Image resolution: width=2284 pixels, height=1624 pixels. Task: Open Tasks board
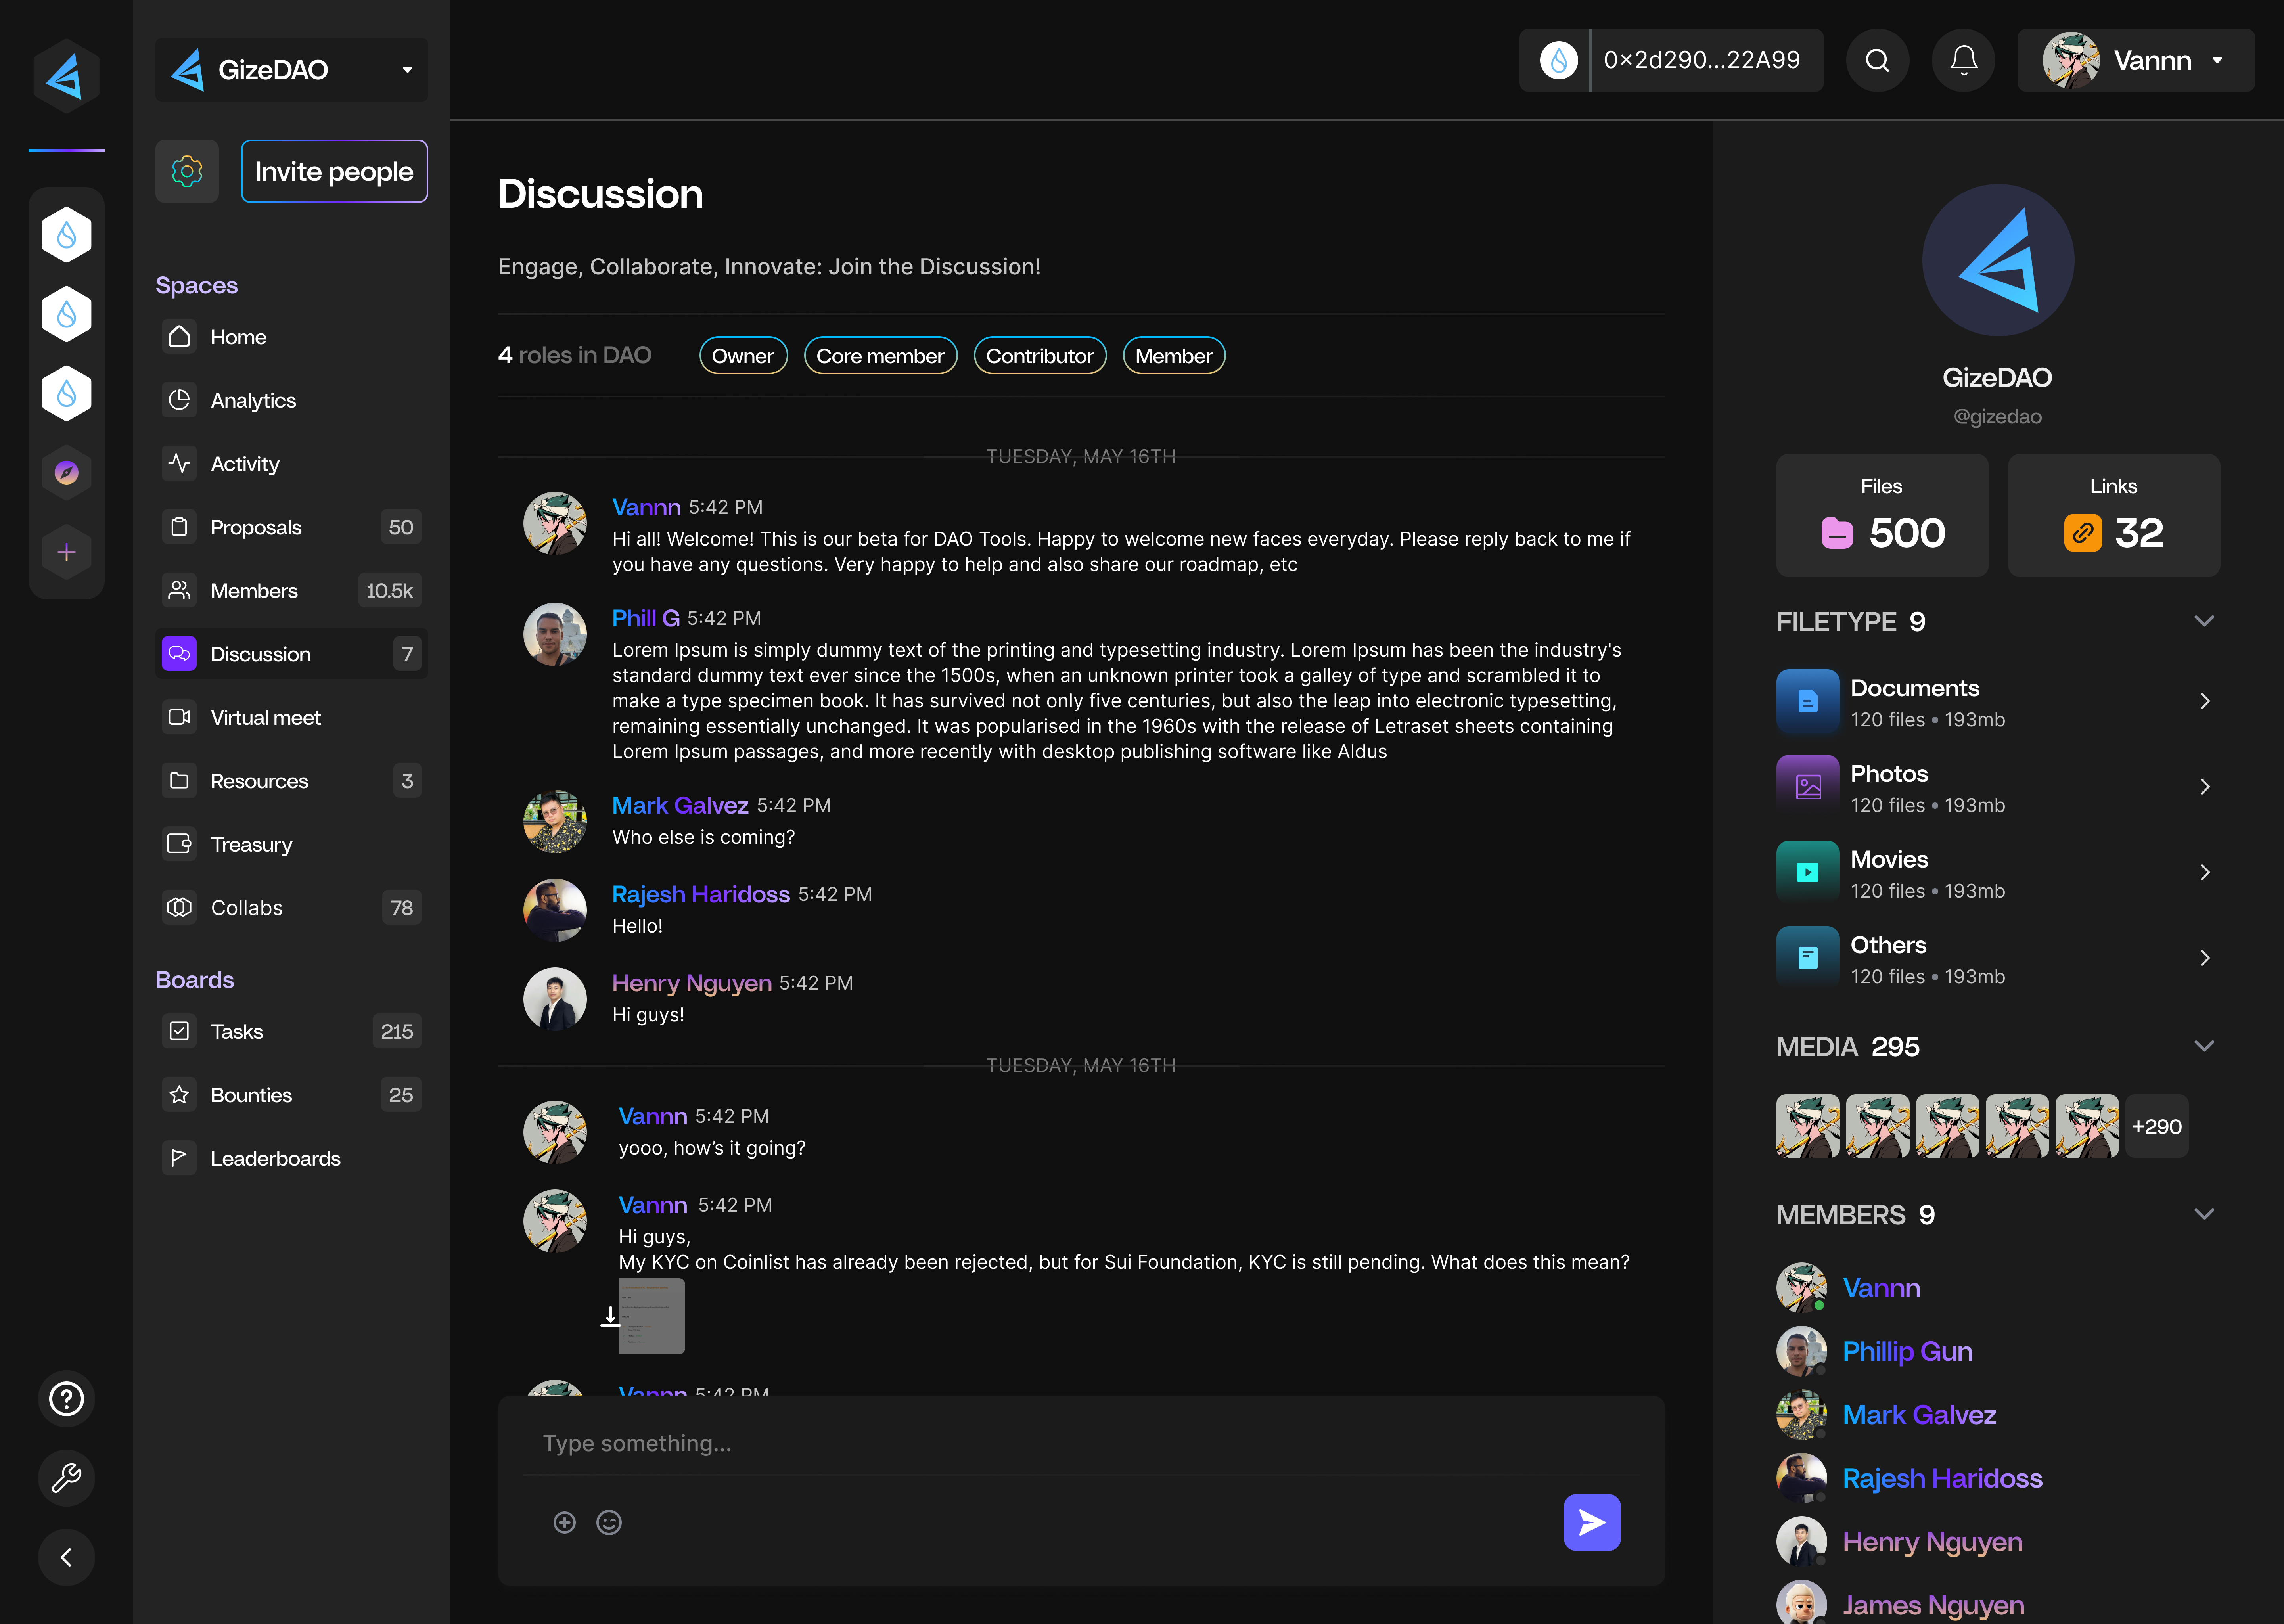pyautogui.click(x=291, y=1031)
